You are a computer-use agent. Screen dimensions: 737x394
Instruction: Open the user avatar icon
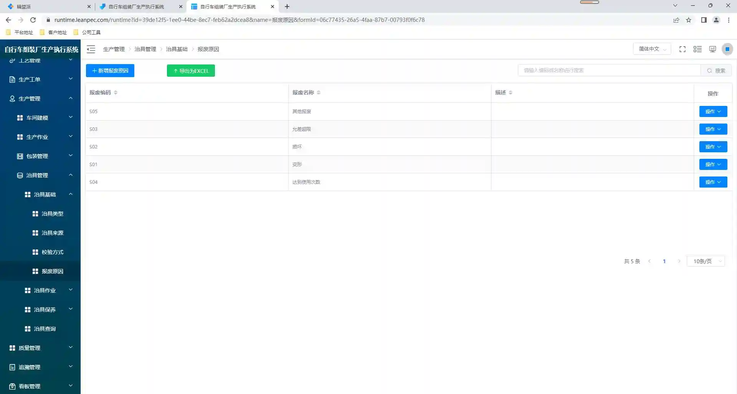coord(727,49)
